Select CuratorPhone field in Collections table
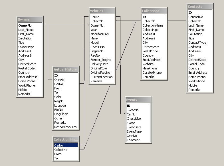Screen dimensions: 224x166 pos(152,73)
